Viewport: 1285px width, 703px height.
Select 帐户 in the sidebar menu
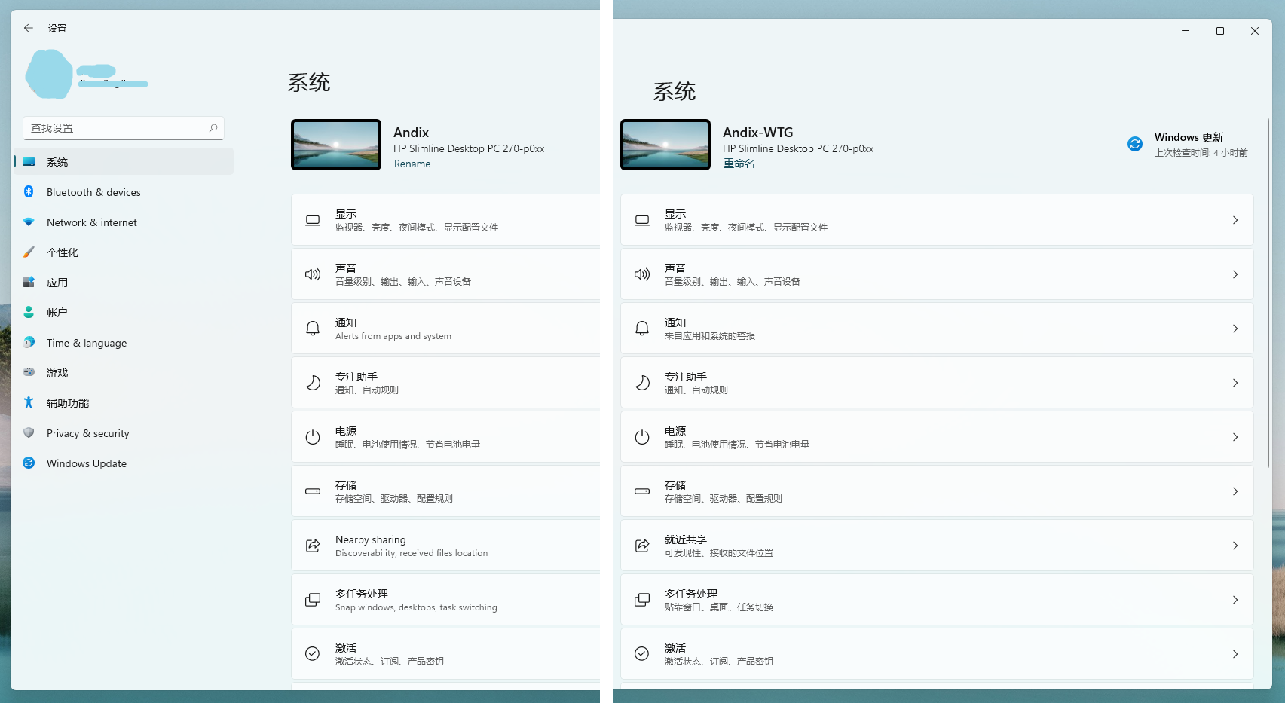[x=29, y=312]
